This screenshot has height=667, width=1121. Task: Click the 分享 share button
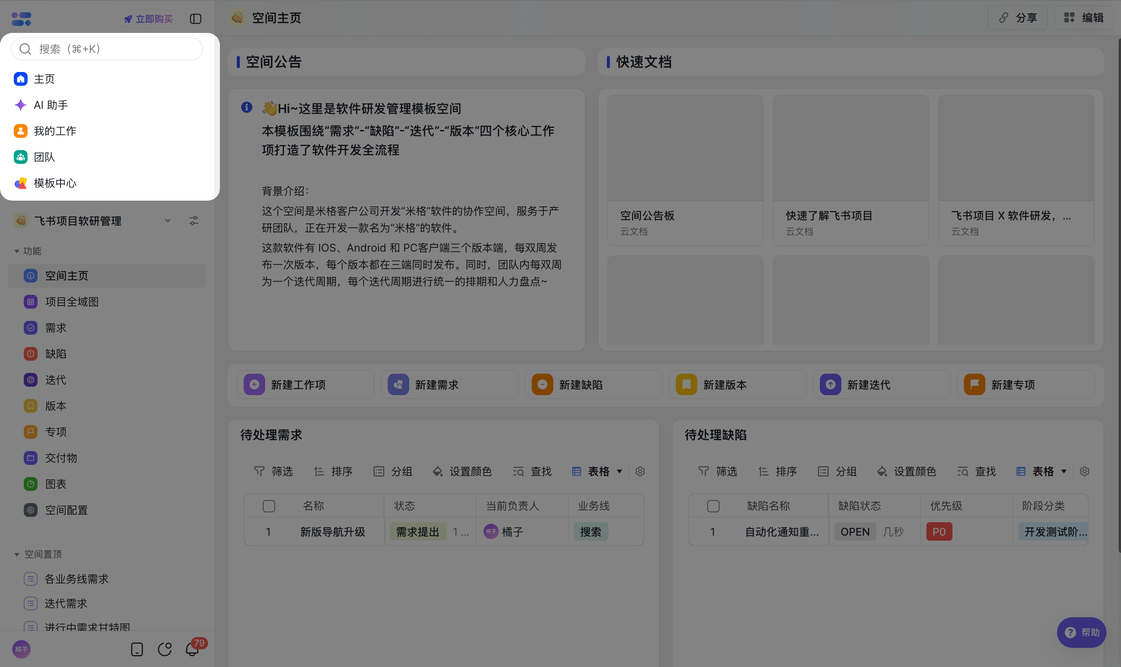(x=1018, y=18)
